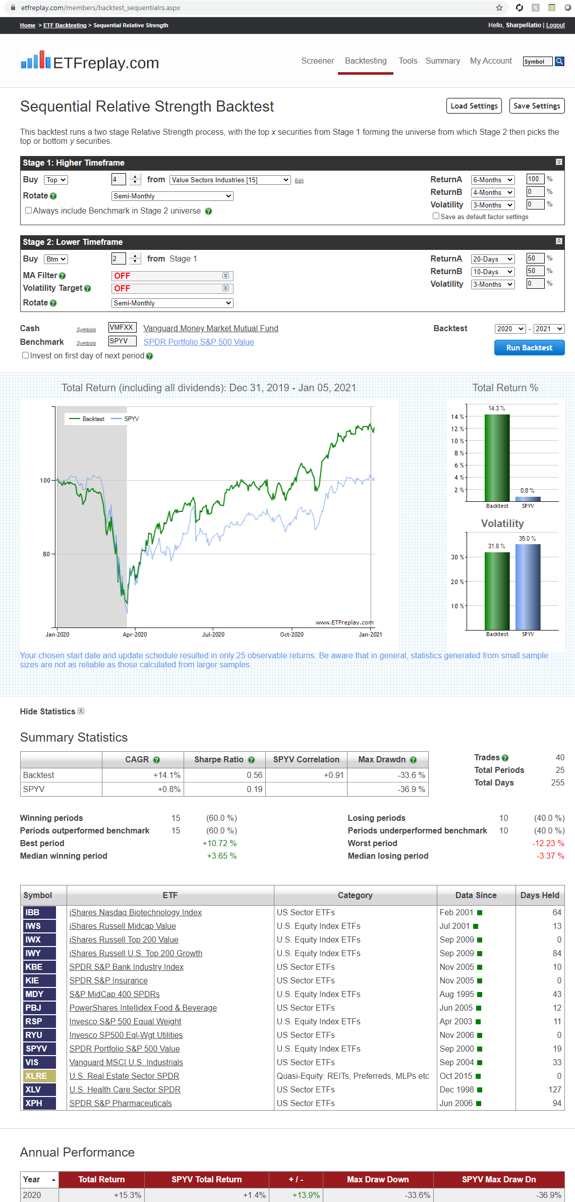Click Stage 1 ReturnA weight field showing 100

(535, 179)
